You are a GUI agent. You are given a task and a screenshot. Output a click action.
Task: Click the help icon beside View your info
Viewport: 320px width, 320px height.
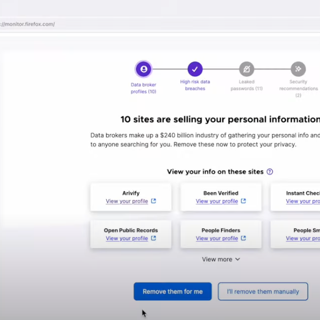[x=270, y=172]
